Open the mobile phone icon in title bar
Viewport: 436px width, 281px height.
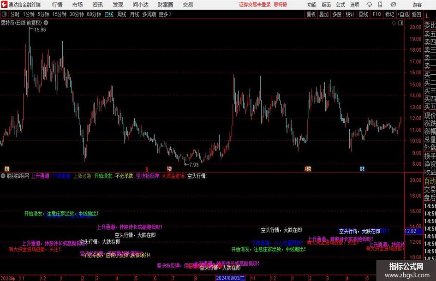pos(380,5)
